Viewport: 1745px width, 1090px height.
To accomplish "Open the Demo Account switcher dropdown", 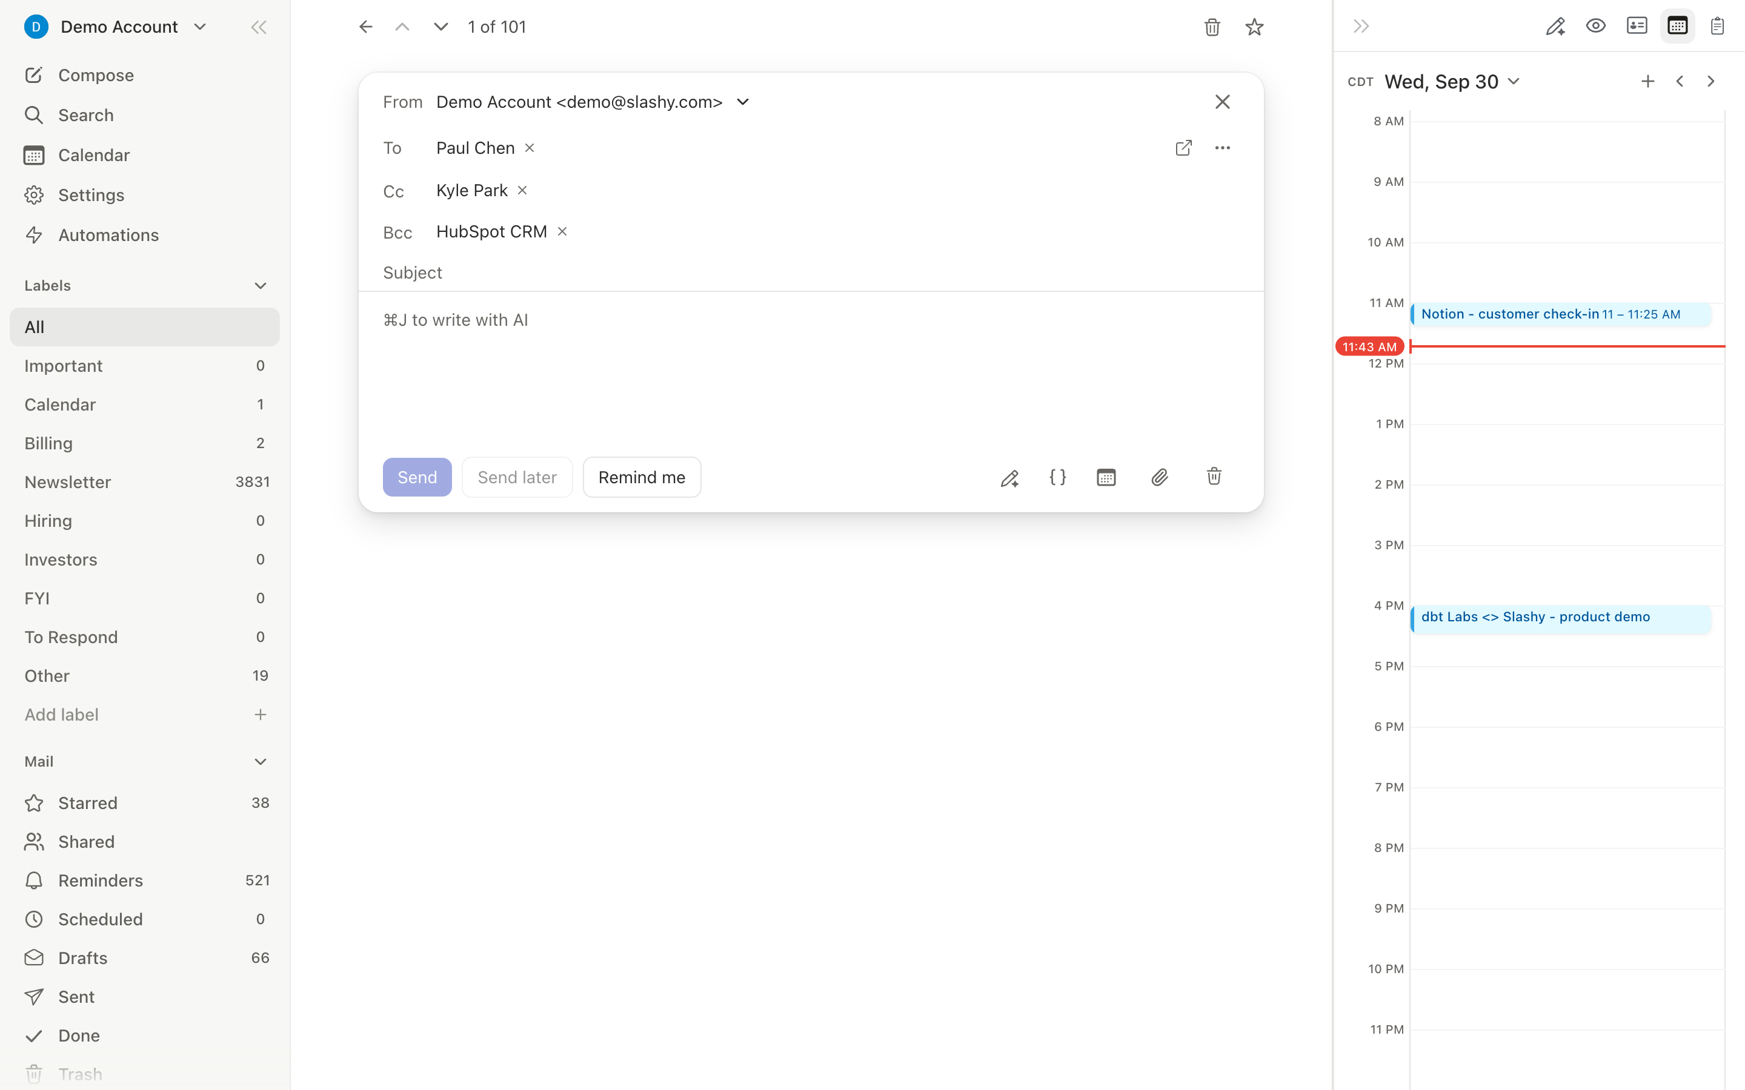I will click(201, 27).
